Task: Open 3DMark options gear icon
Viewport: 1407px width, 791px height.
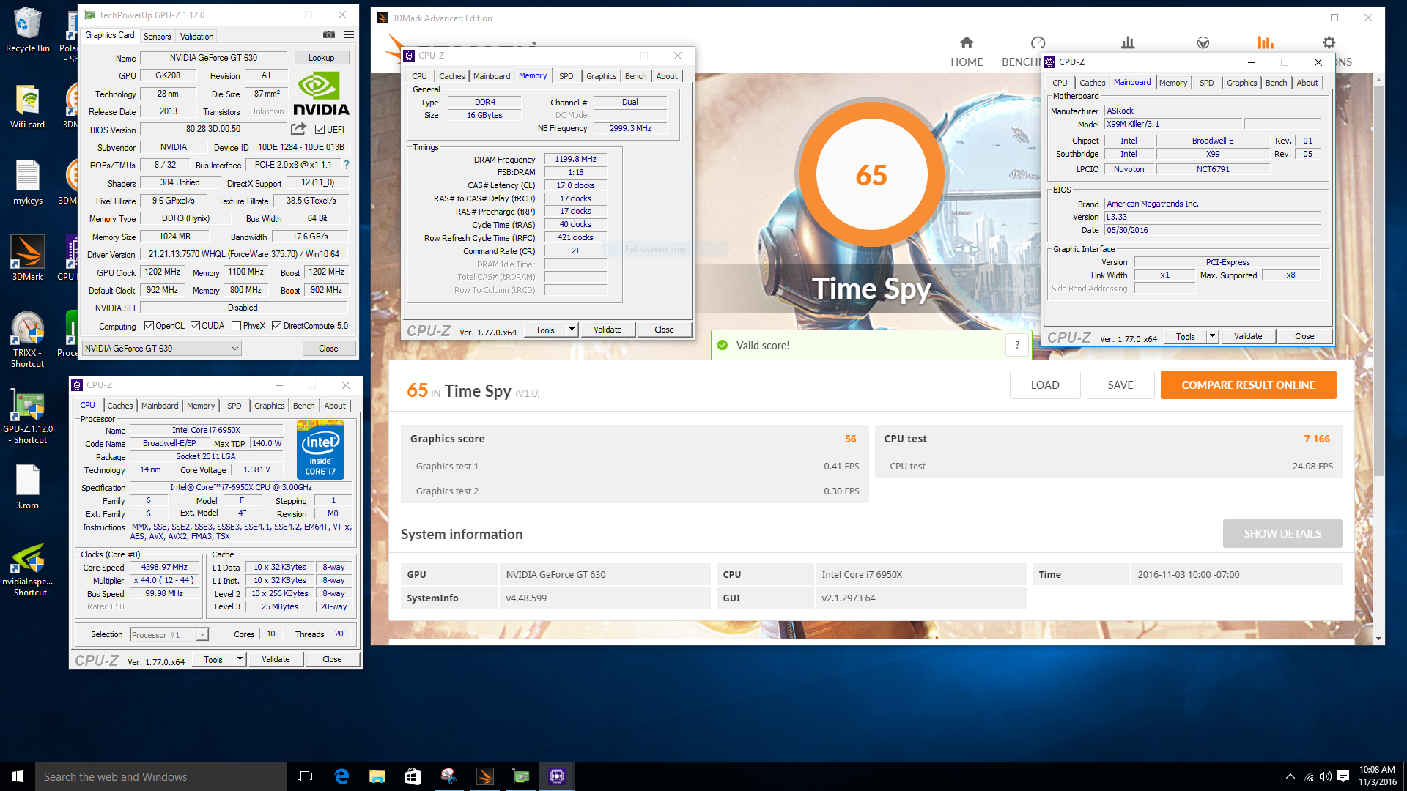Action: click(1329, 42)
